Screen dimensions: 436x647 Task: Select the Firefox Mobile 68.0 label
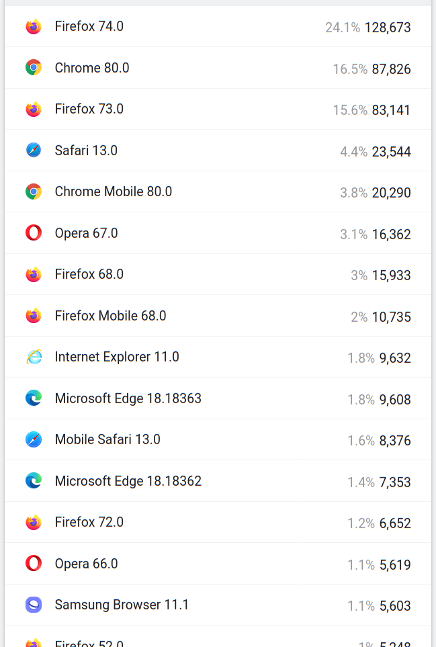110,316
